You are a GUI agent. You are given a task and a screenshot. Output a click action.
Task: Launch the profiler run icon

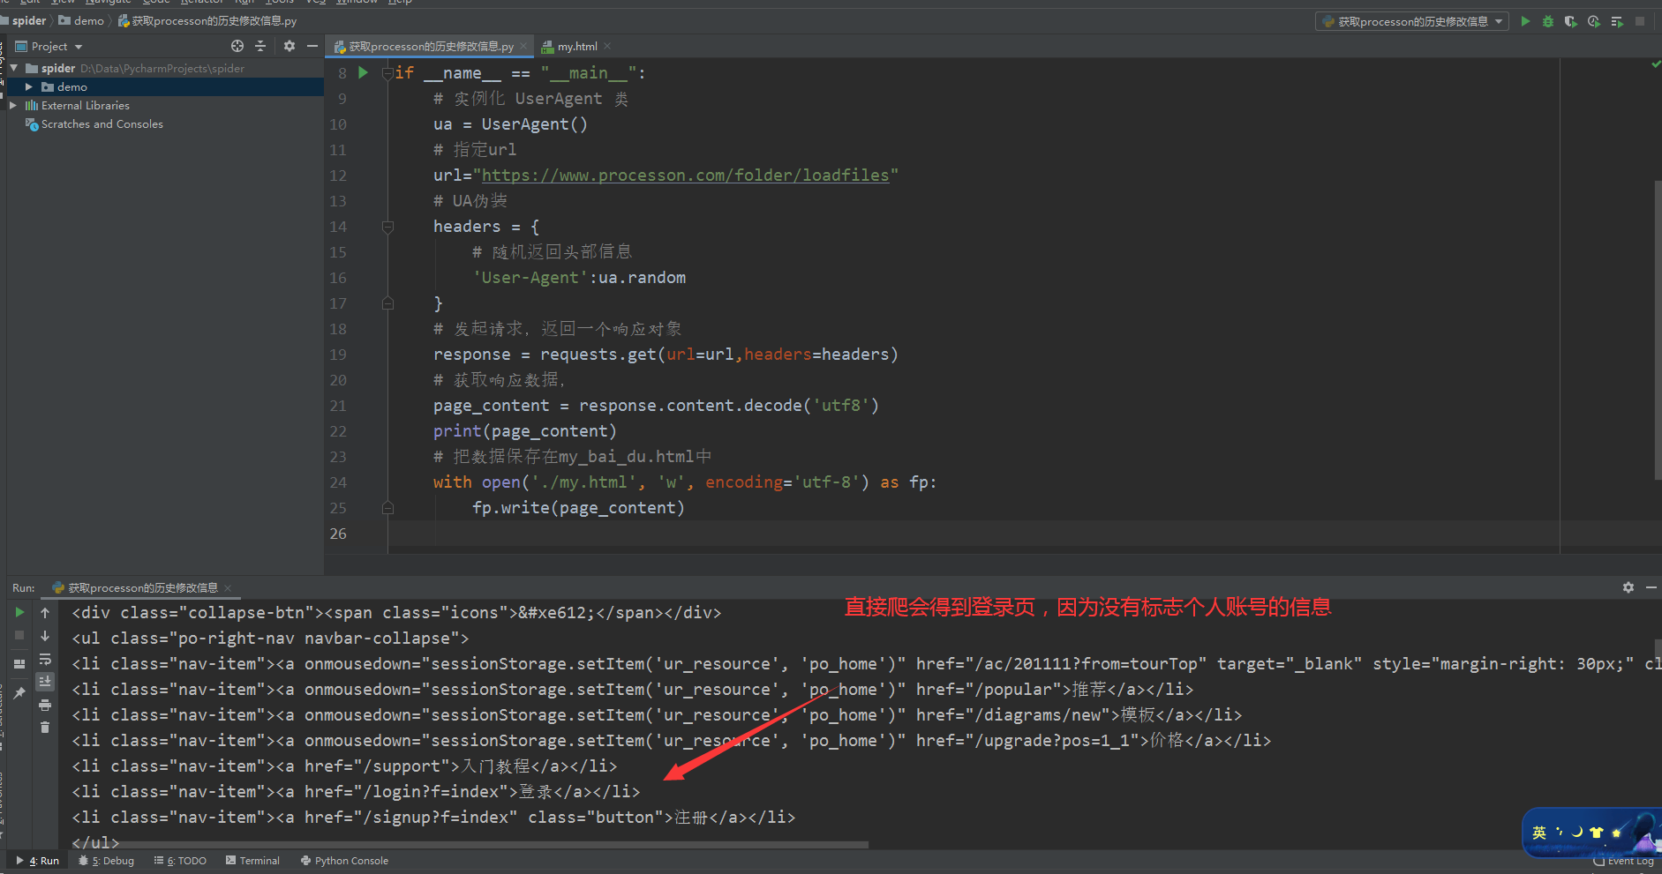point(1594,21)
